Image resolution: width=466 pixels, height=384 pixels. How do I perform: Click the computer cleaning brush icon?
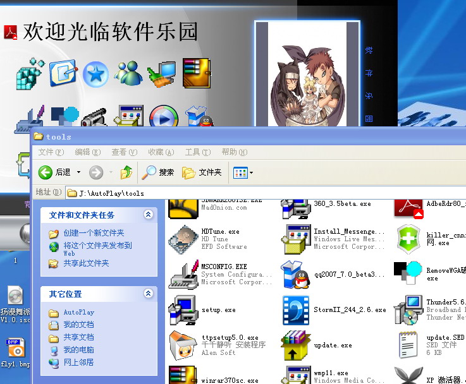point(161,74)
